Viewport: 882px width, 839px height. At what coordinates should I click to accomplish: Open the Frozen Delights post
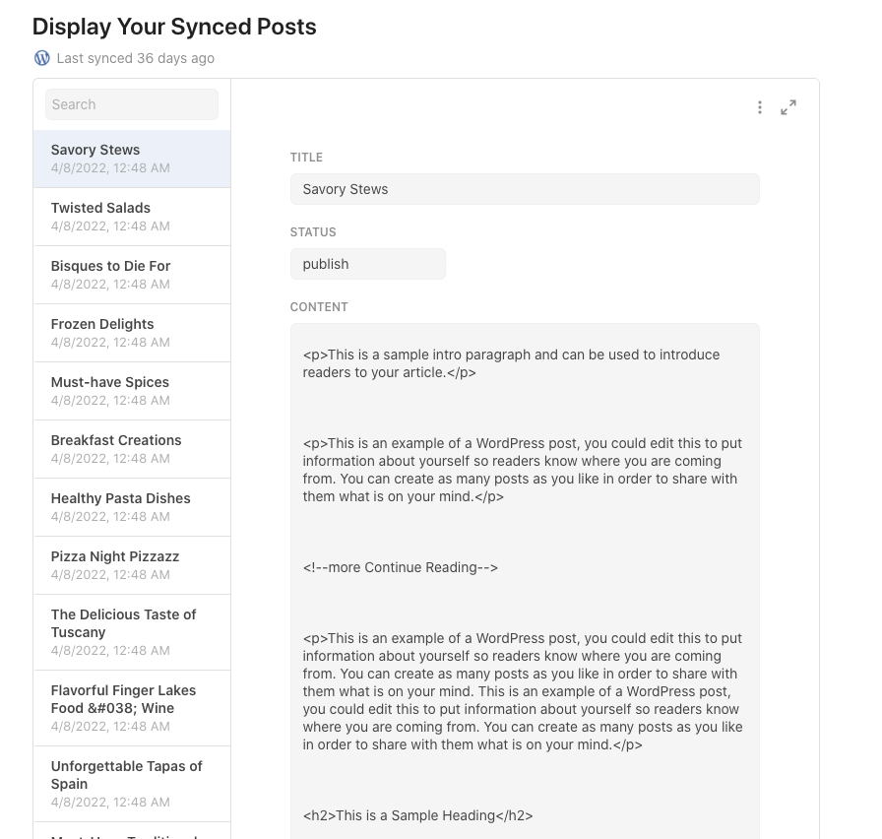point(132,333)
